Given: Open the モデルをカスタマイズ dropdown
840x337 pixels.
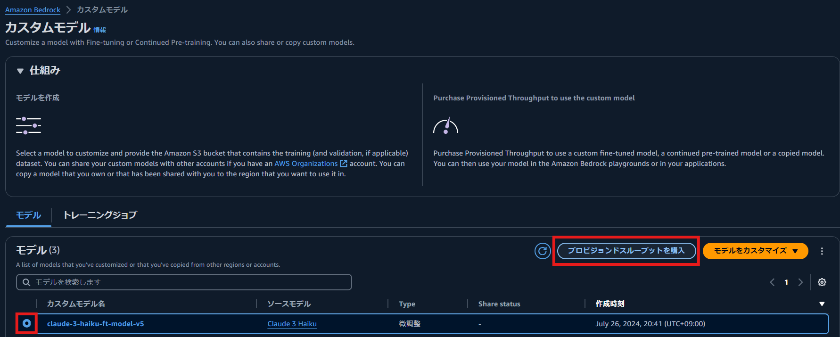Looking at the screenshot, I should tap(756, 251).
